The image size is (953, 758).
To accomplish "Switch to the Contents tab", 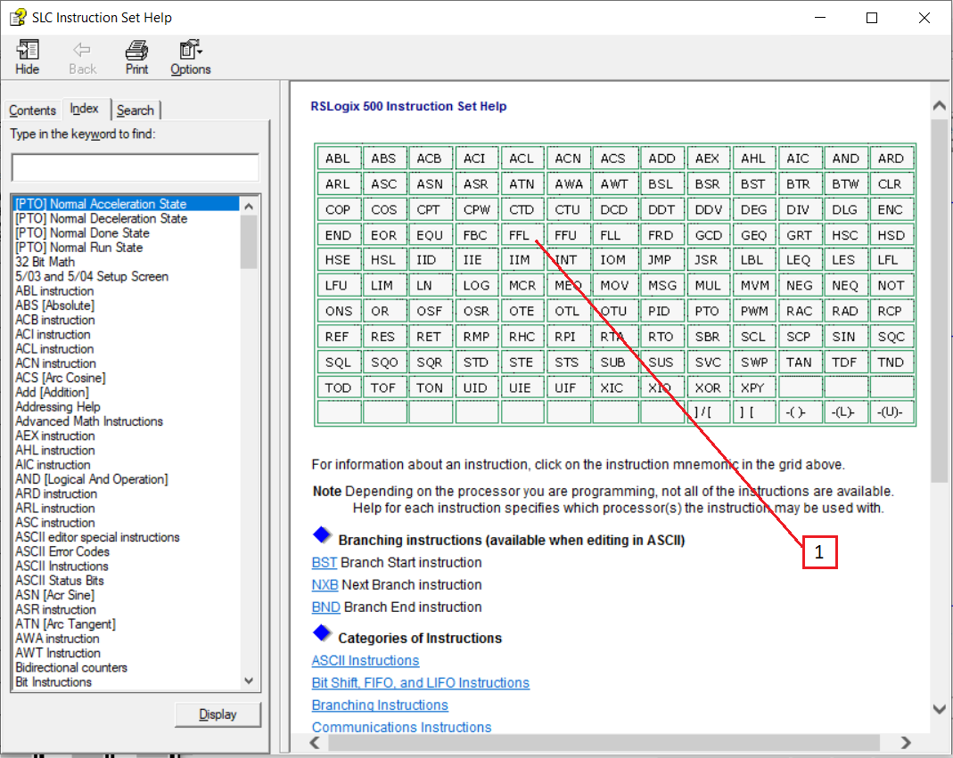I will 32,110.
